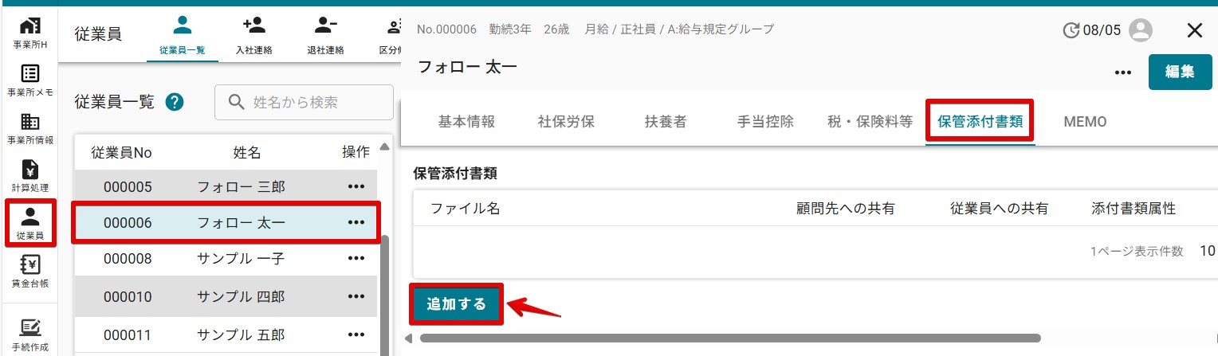The width and height of the screenshot is (1218, 356).
Task: Close the employee detail panel
Action: [x=1194, y=31]
